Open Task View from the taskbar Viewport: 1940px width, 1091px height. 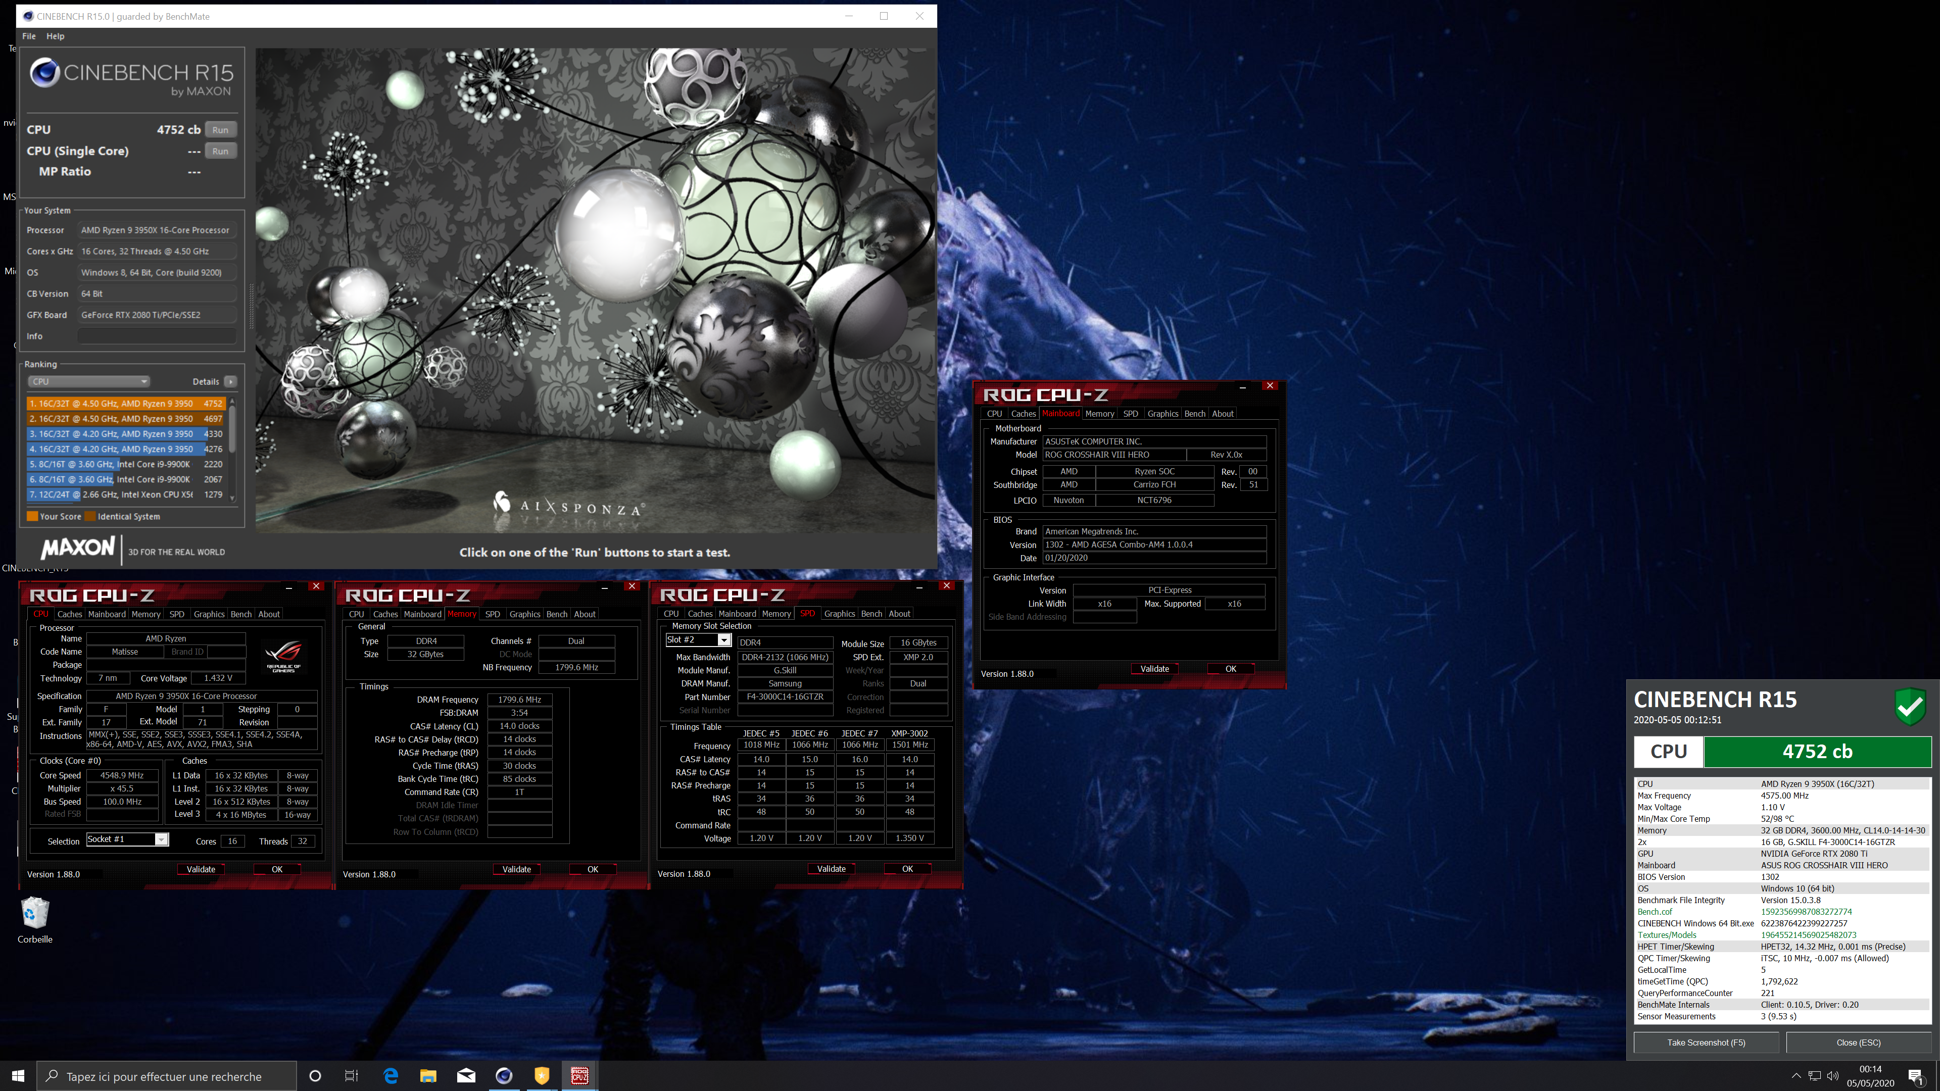tap(352, 1076)
